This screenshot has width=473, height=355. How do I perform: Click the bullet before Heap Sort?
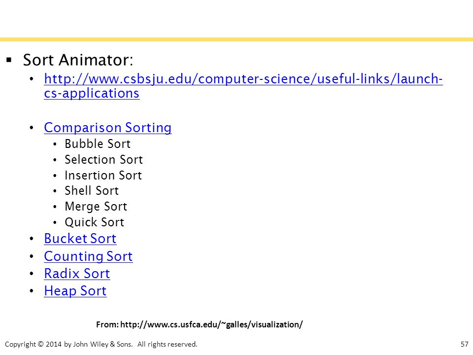32,291
